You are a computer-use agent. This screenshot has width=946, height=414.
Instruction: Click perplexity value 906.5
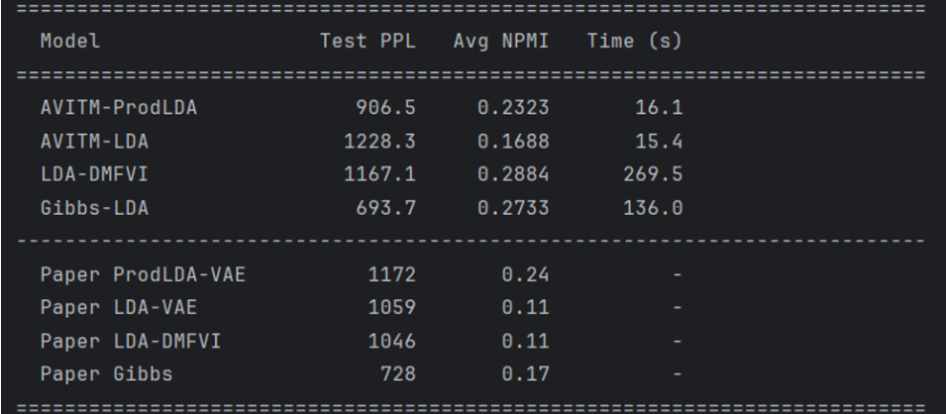pos(385,107)
